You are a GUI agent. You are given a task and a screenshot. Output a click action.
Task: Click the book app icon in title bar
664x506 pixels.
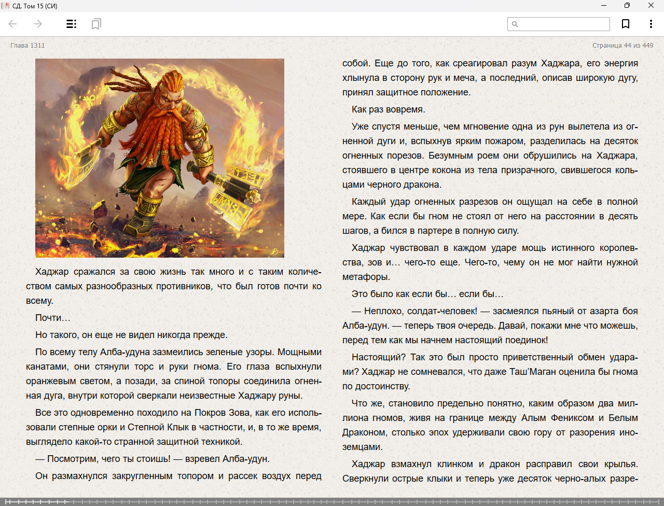[x=6, y=6]
